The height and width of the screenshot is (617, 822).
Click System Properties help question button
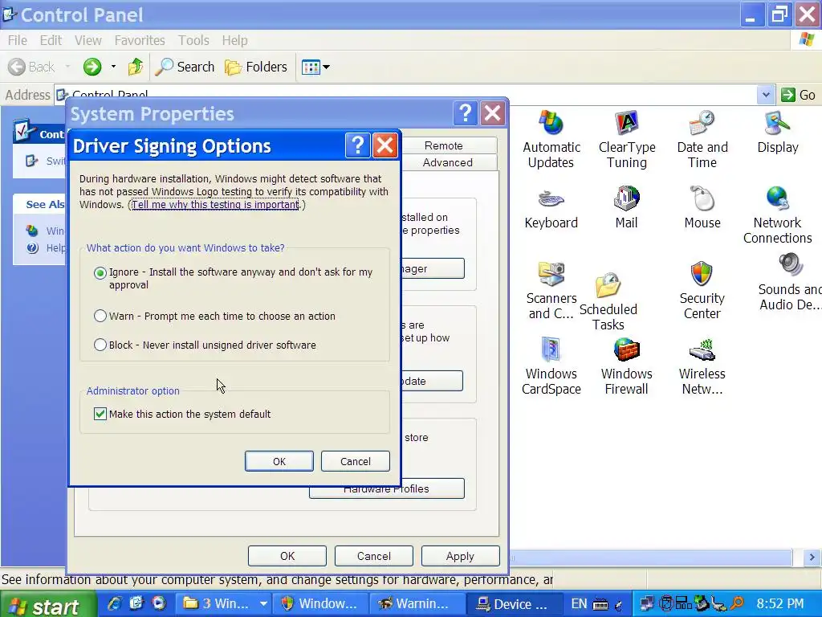pos(465,113)
